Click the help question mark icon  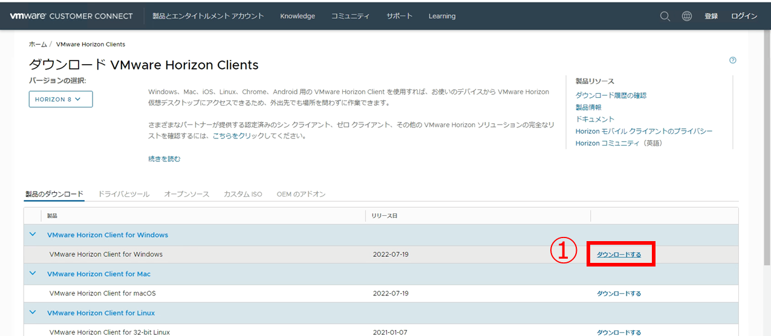click(x=733, y=60)
